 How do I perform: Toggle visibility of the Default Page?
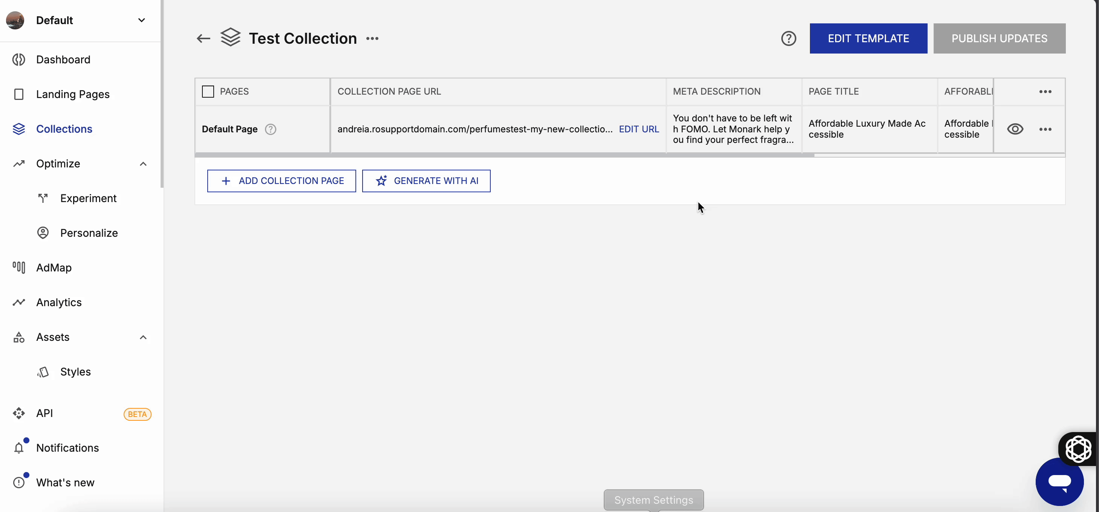tap(1015, 129)
